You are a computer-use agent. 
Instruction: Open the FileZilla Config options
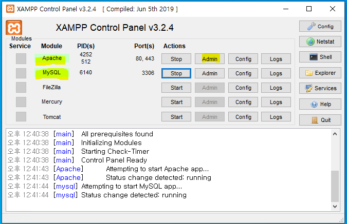click(243, 88)
